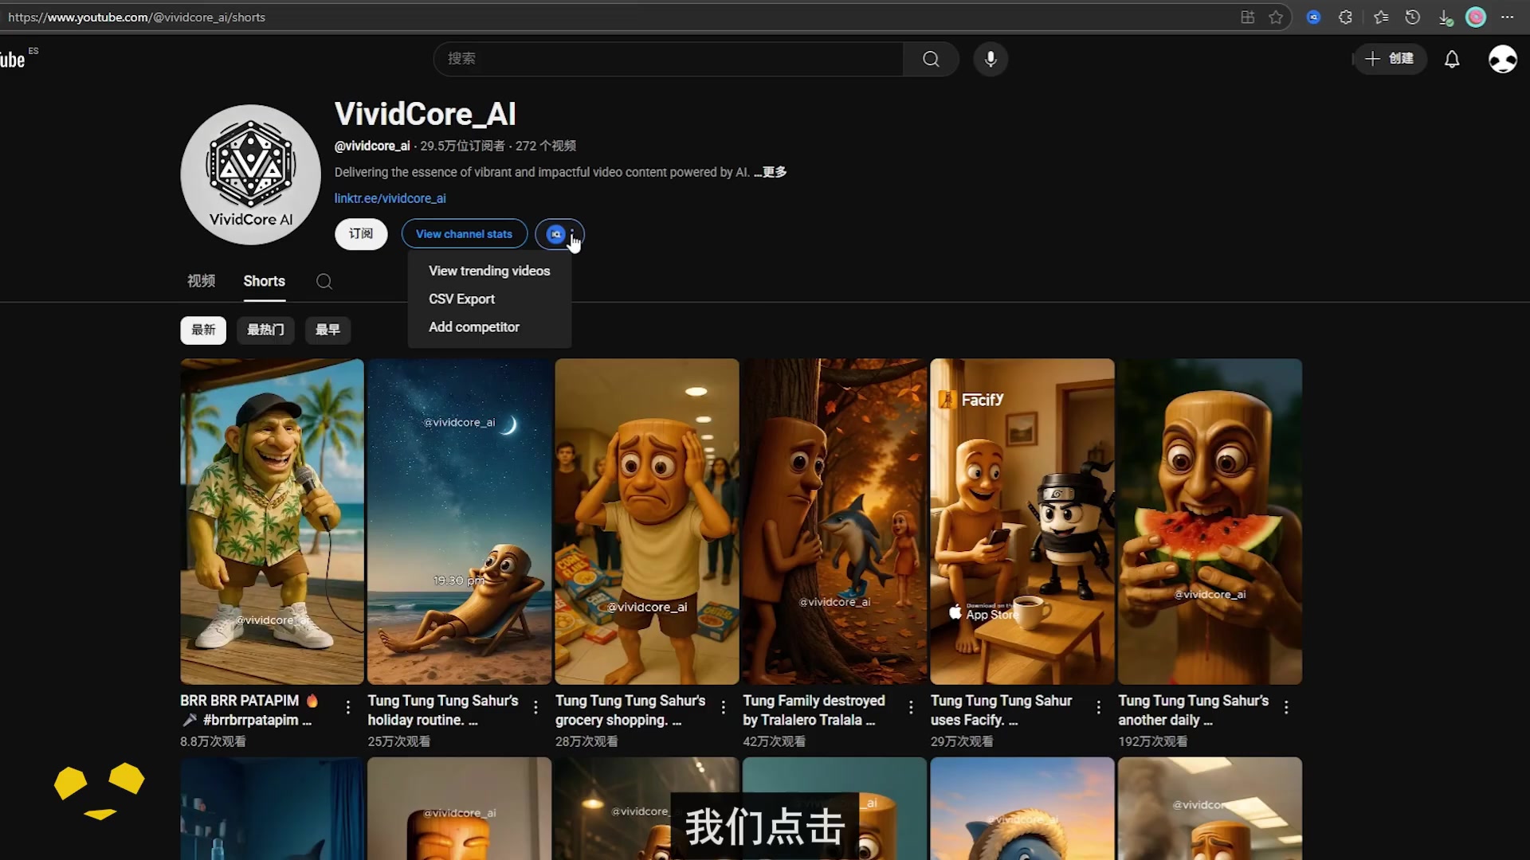This screenshot has width=1530, height=860.
Task: Open options for BRR BRR PATAPIM short
Action: (348, 706)
